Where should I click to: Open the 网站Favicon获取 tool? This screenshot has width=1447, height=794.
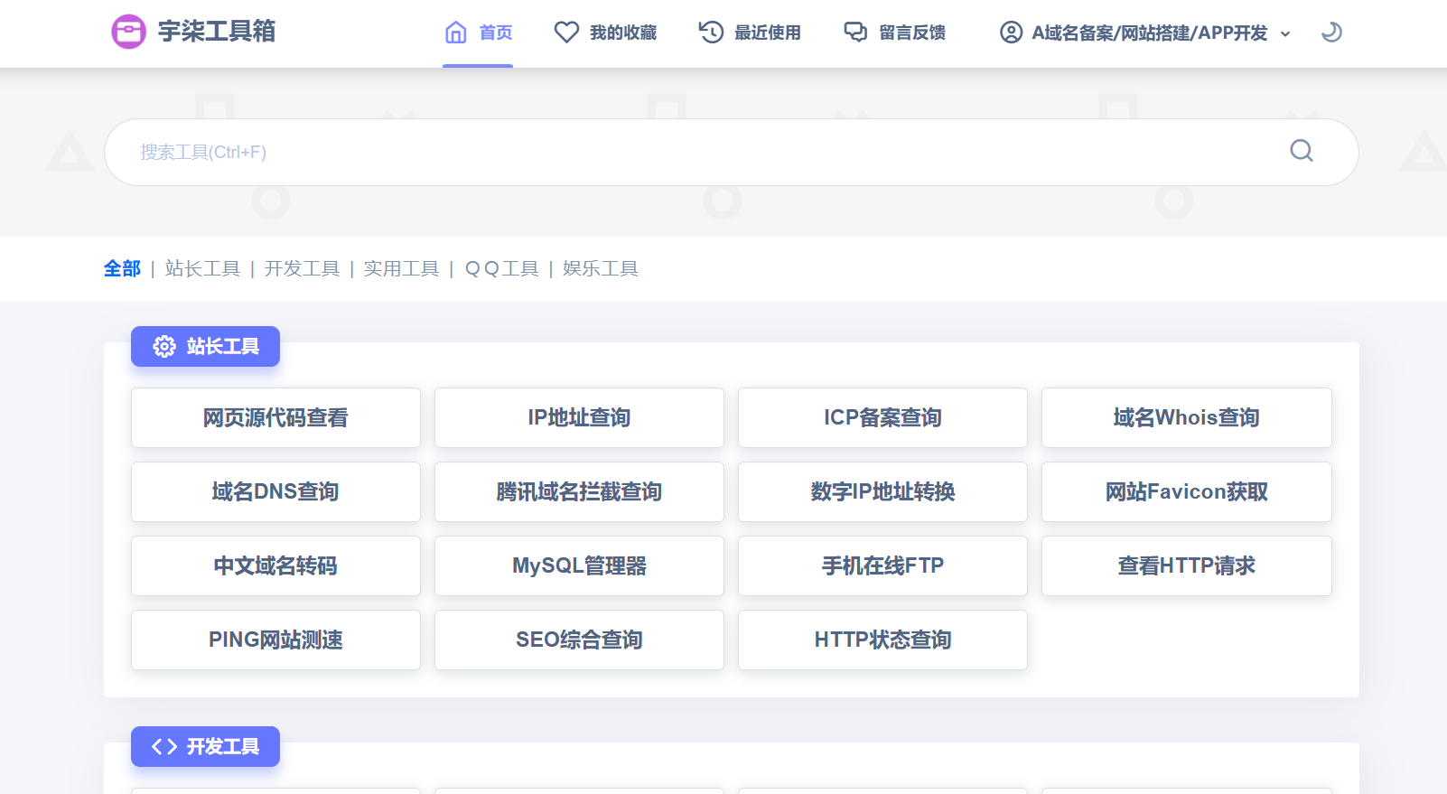click(x=1187, y=491)
